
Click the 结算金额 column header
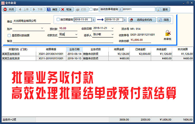point(119,49)
